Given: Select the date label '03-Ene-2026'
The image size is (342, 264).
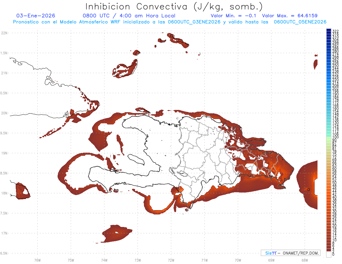Looking at the screenshot, I should click(x=36, y=16).
